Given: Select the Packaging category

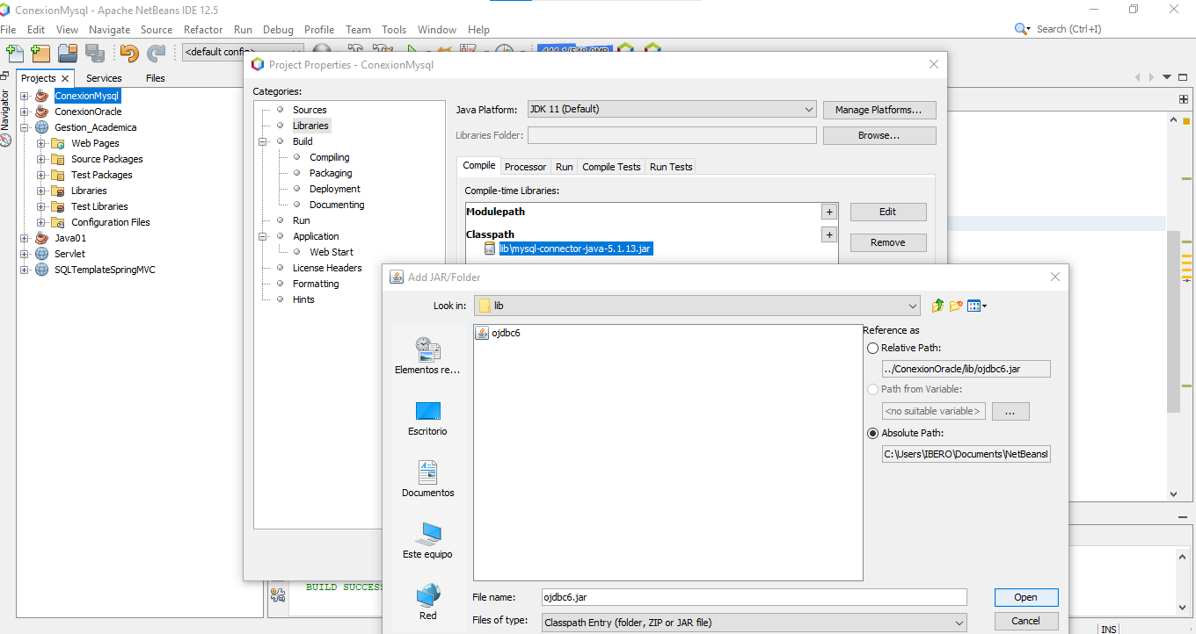Looking at the screenshot, I should (x=331, y=173).
